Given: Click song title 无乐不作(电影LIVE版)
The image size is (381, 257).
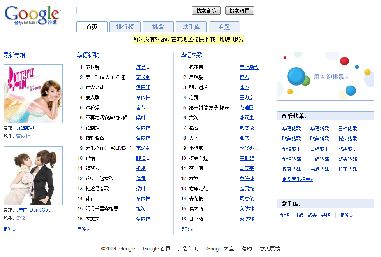Looking at the screenshot, I should [x=108, y=148].
